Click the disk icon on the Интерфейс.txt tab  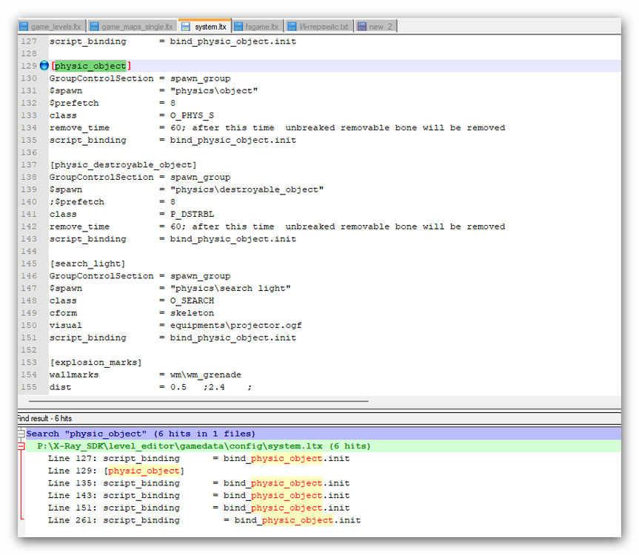pyautogui.click(x=292, y=27)
